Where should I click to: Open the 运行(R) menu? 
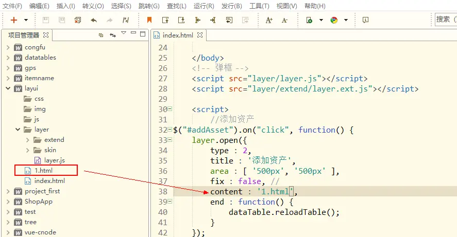pyautogui.click(x=204, y=6)
